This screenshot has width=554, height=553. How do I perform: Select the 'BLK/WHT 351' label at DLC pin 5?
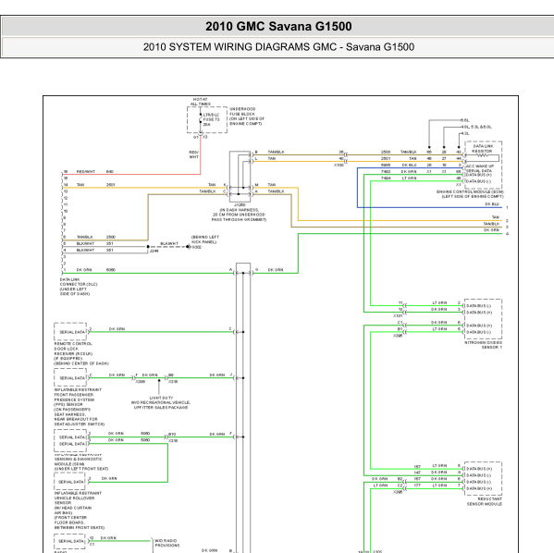(x=94, y=244)
